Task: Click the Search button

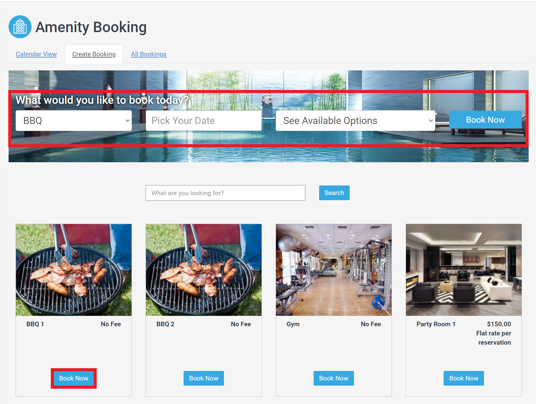Action: click(334, 193)
